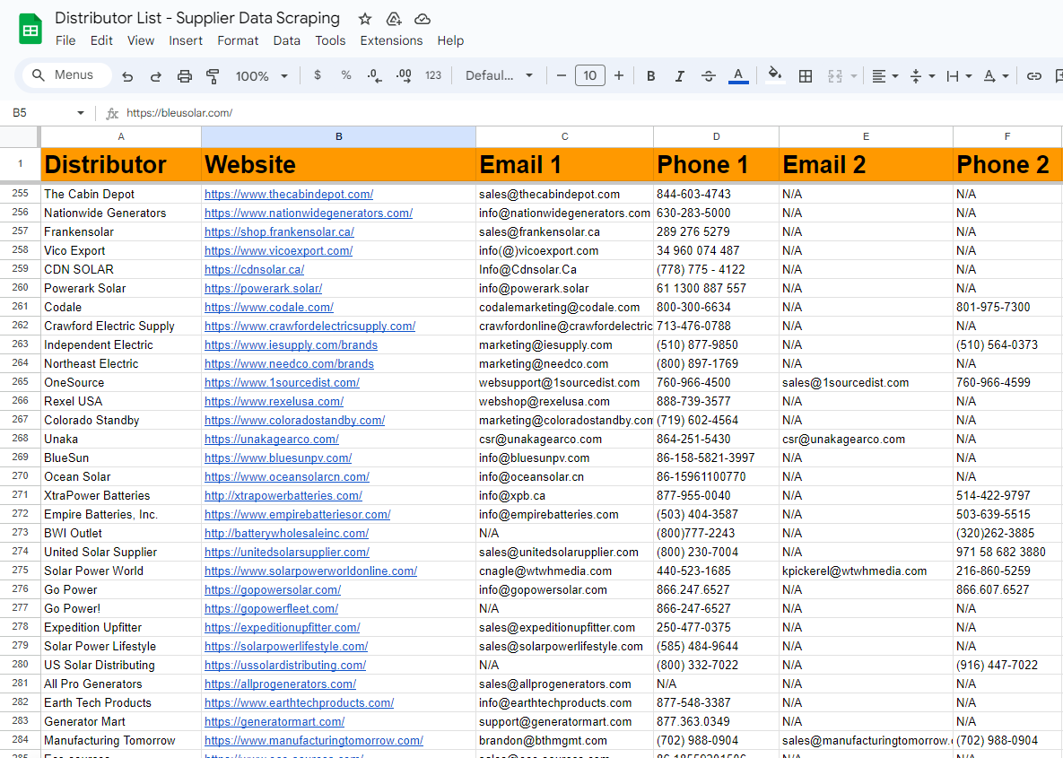Increase font size with plus button
The height and width of the screenshot is (758, 1063).
pyautogui.click(x=619, y=75)
